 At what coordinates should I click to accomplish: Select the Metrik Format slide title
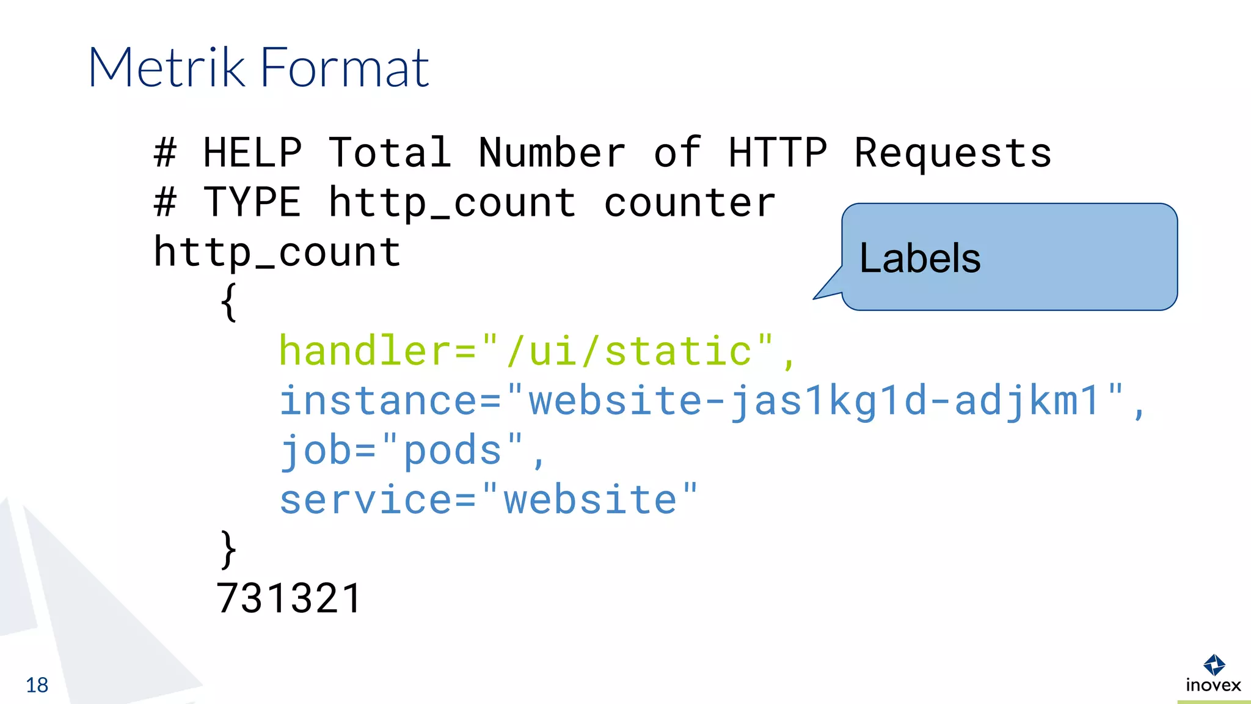pyautogui.click(x=259, y=67)
